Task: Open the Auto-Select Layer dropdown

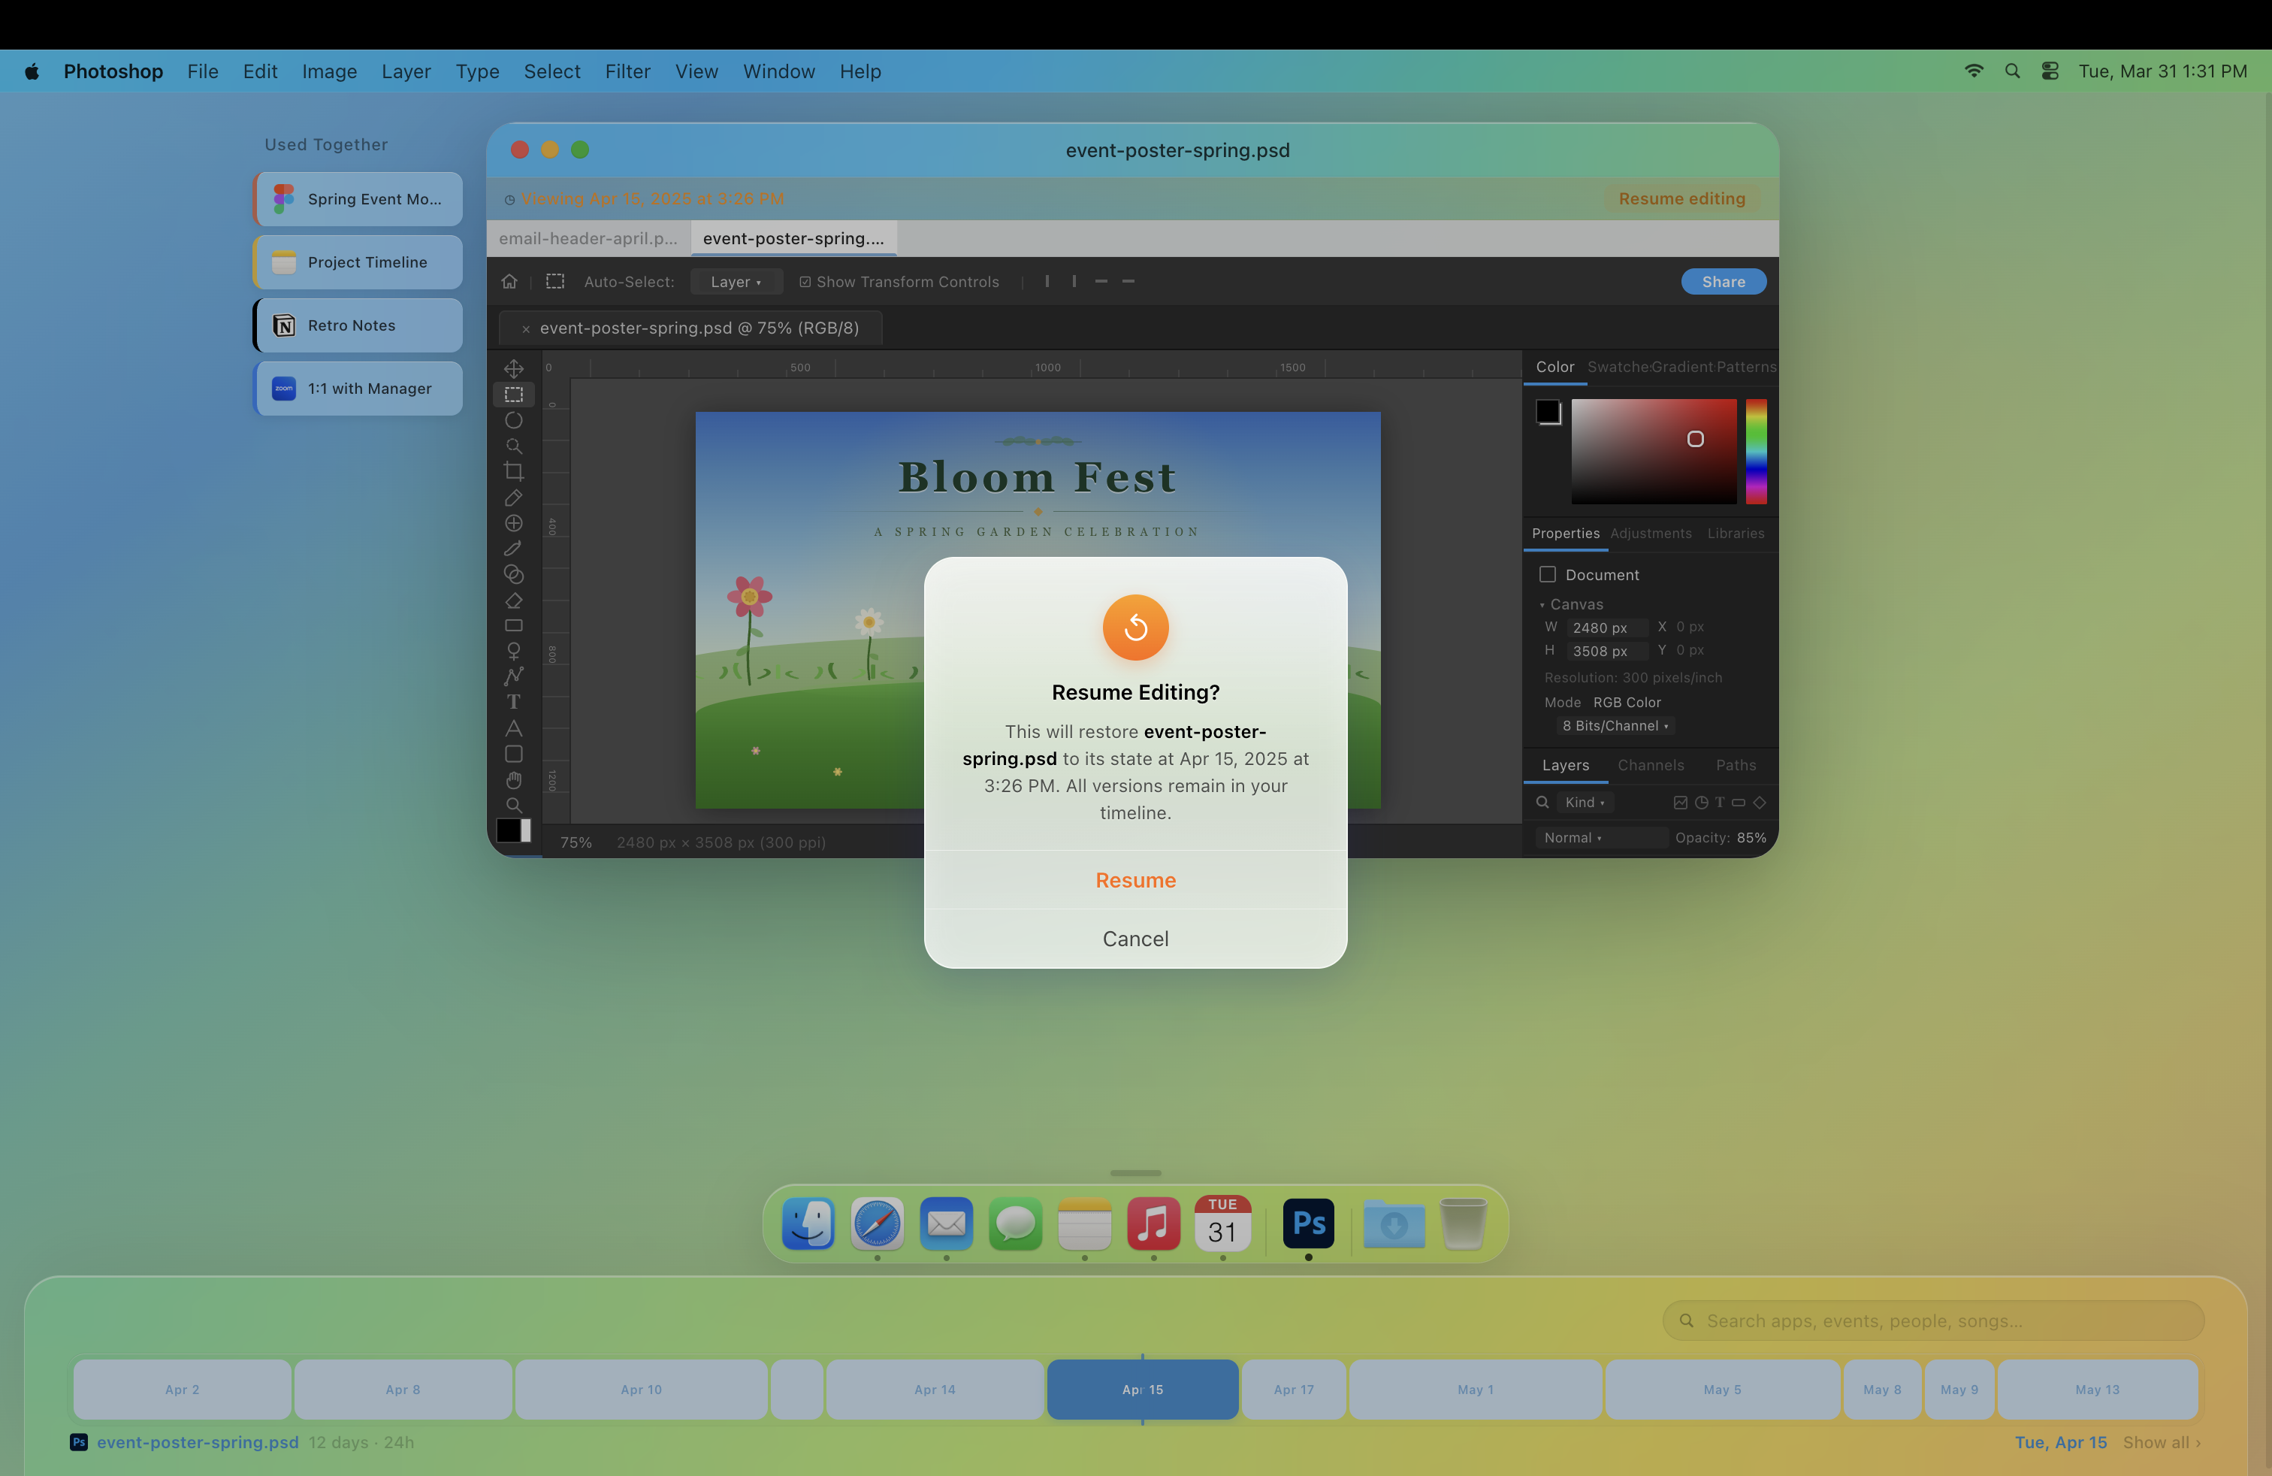Action: coord(736,282)
